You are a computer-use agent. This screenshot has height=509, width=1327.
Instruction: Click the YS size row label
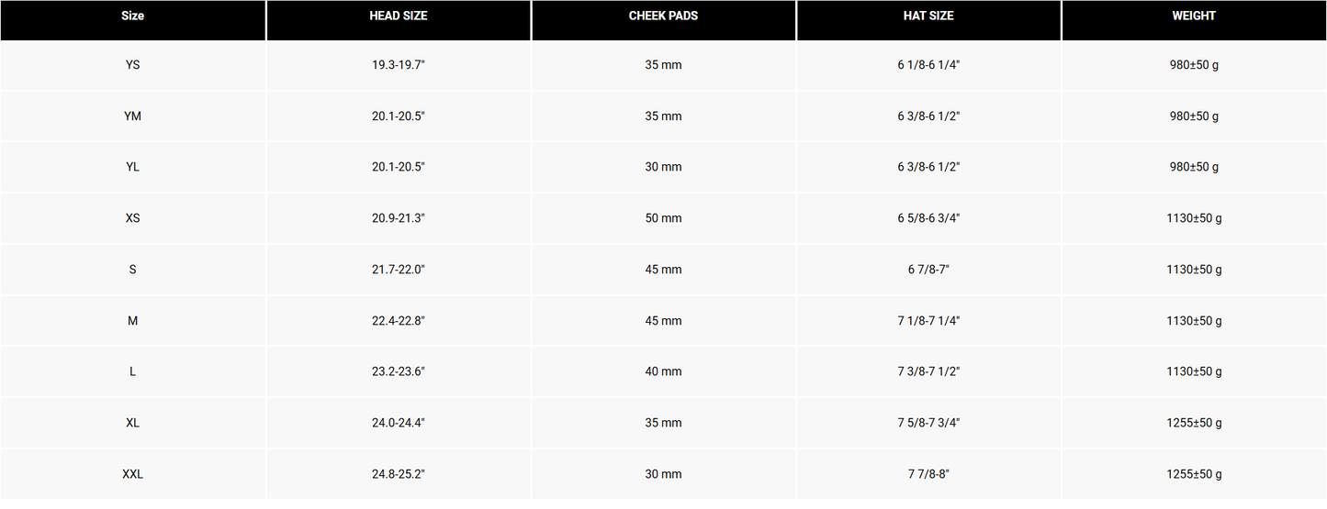point(132,65)
